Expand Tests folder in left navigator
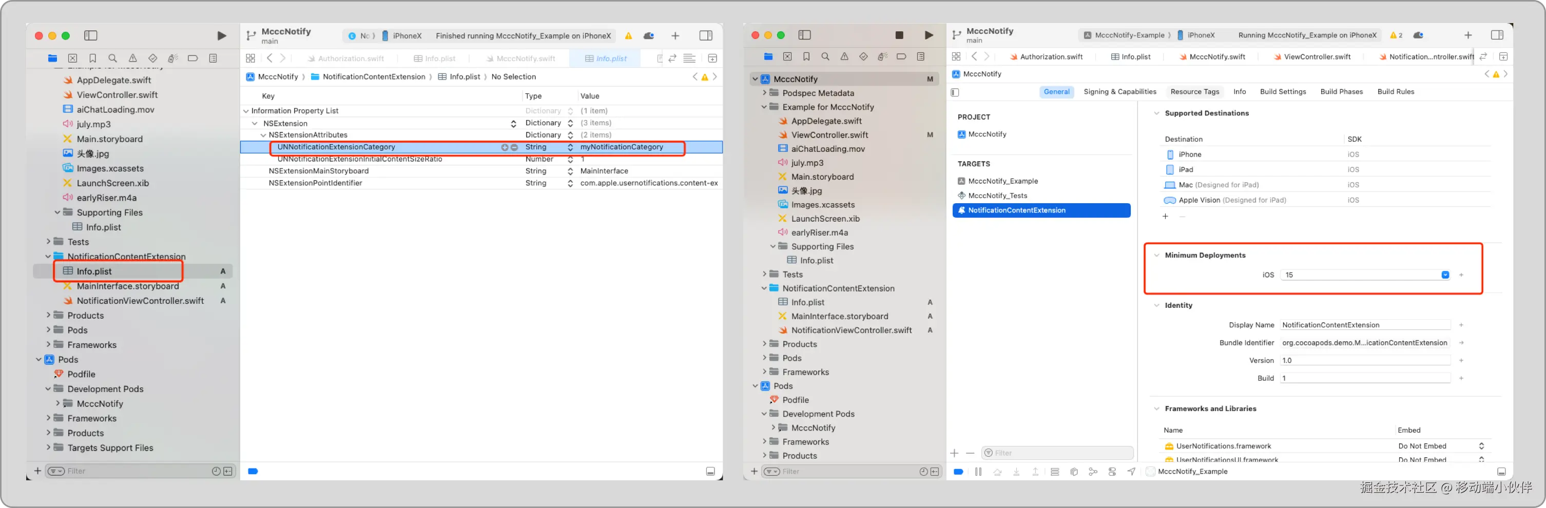 (49, 242)
